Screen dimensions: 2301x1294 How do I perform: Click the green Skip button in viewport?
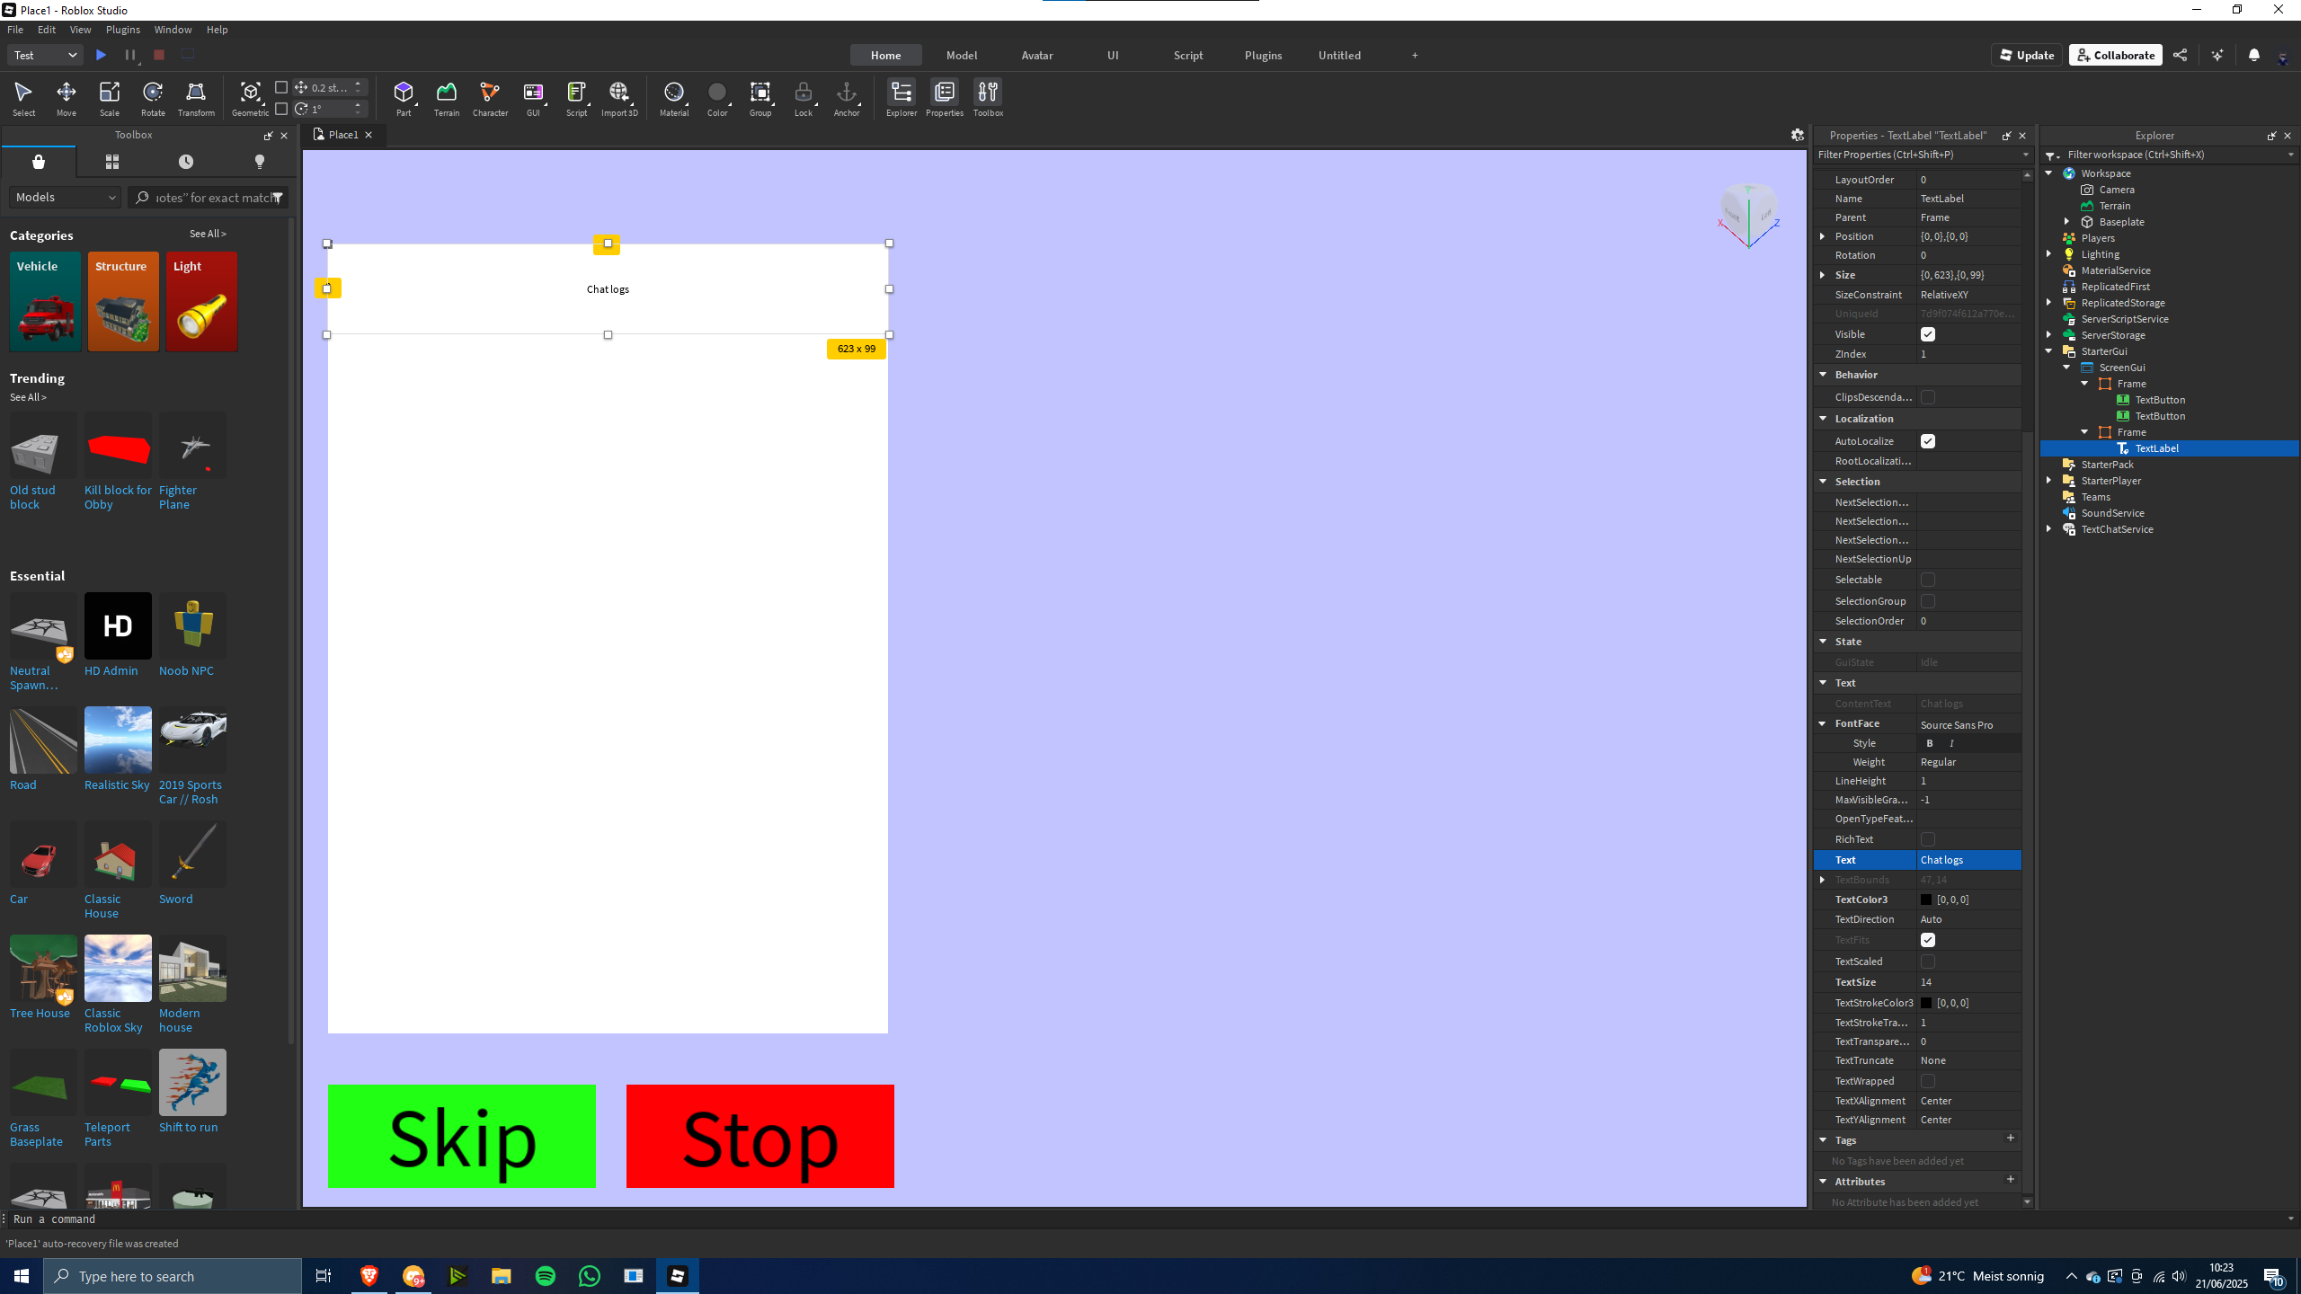click(x=462, y=1136)
